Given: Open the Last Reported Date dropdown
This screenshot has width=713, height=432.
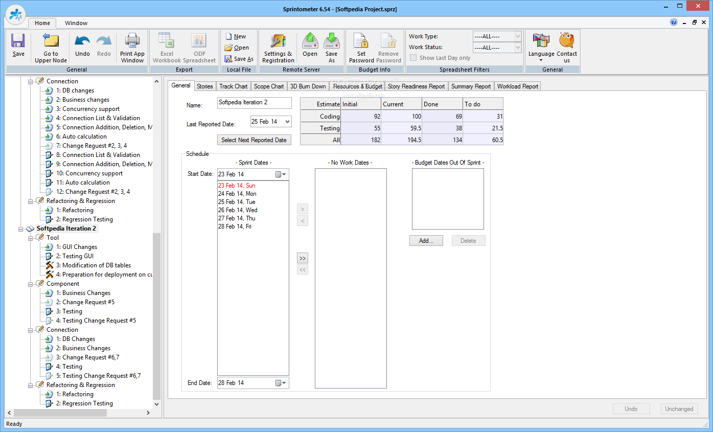Looking at the screenshot, I should 287,121.
